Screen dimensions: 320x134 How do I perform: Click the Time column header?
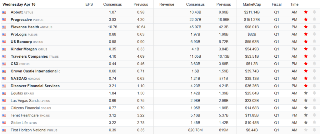click(x=294, y=4)
